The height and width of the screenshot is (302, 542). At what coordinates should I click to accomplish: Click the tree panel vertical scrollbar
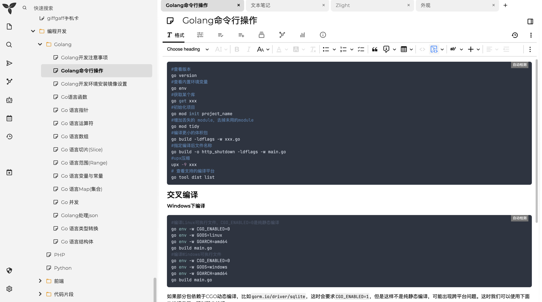155,290
